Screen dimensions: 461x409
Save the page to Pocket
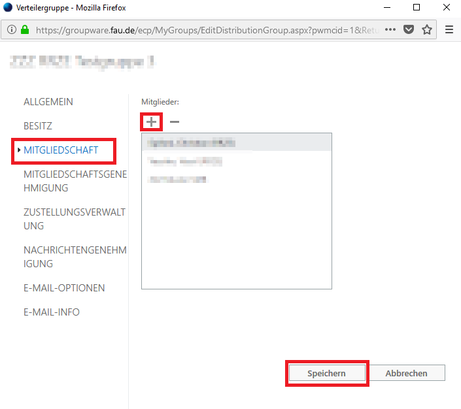tap(409, 29)
